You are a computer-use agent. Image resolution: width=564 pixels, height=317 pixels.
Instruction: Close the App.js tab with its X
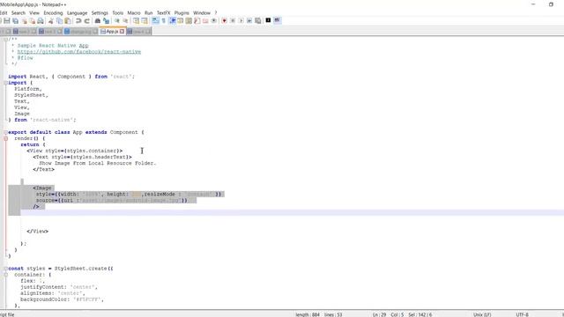pos(122,32)
